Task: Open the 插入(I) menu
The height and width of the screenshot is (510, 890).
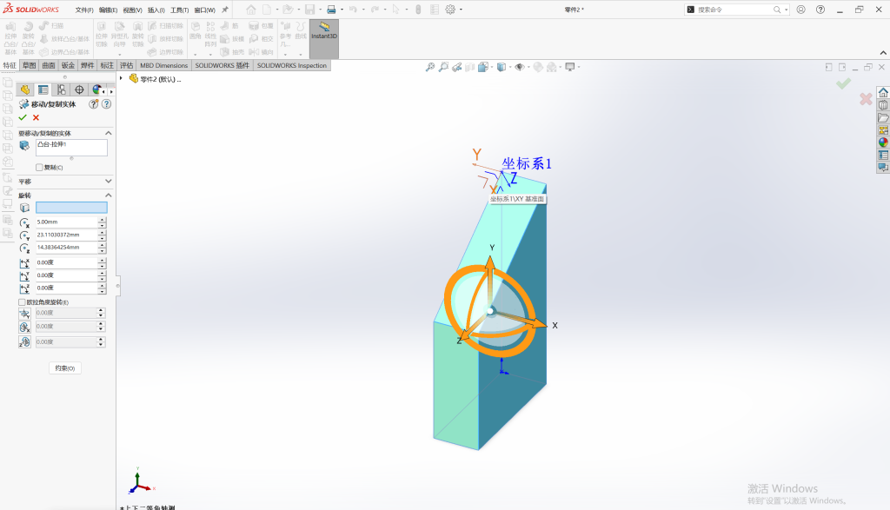Action: click(x=156, y=10)
